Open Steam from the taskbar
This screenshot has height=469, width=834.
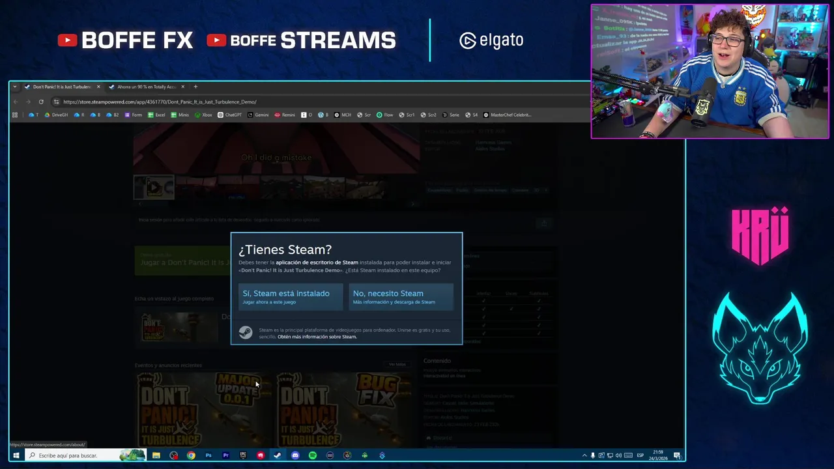pyautogui.click(x=278, y=455)
